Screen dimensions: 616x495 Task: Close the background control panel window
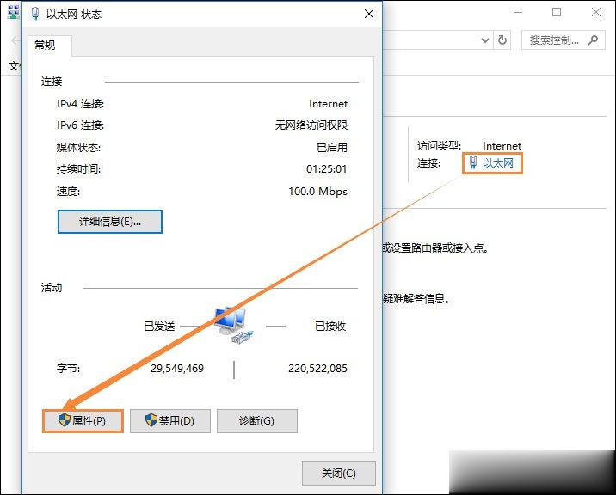point(596,13)
